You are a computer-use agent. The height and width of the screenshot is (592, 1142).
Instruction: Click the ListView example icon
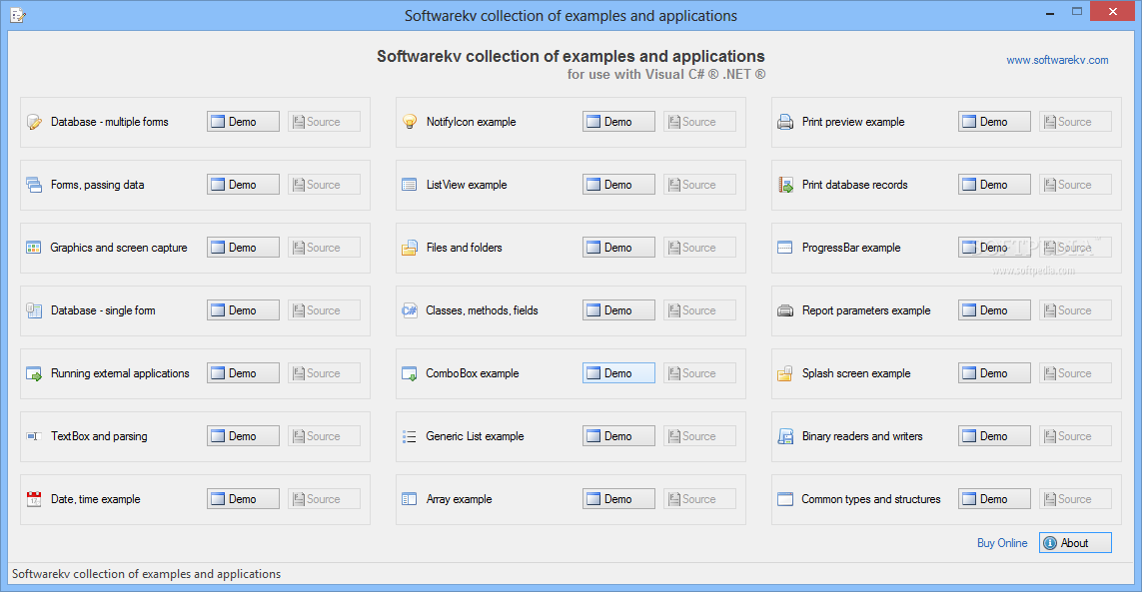tap(410, 185)
